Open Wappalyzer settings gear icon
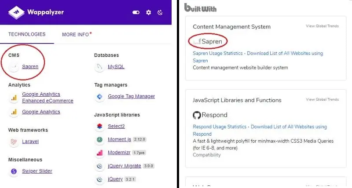Image resolution: width=352 pixels, height=188 pixels. tap(148, 12)
